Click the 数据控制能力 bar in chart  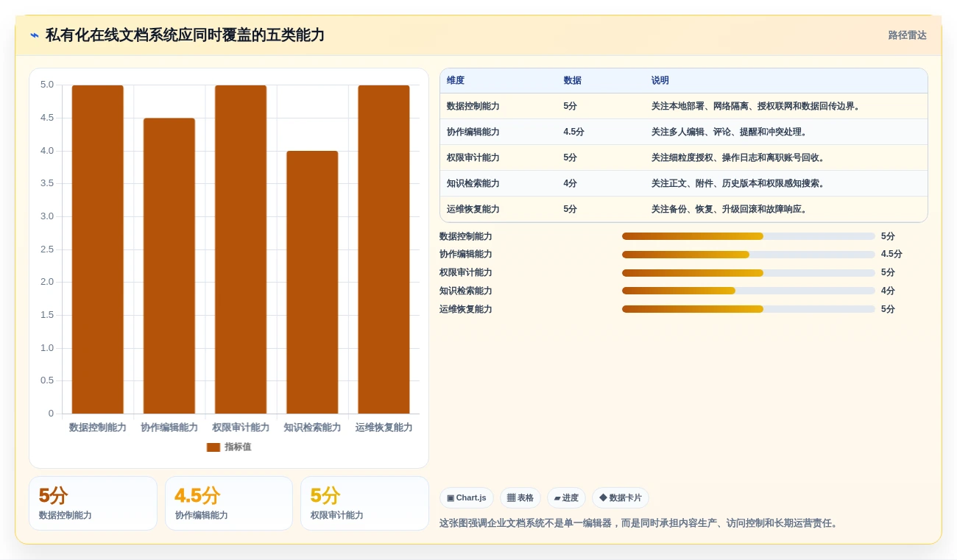[x=98, y=249]
